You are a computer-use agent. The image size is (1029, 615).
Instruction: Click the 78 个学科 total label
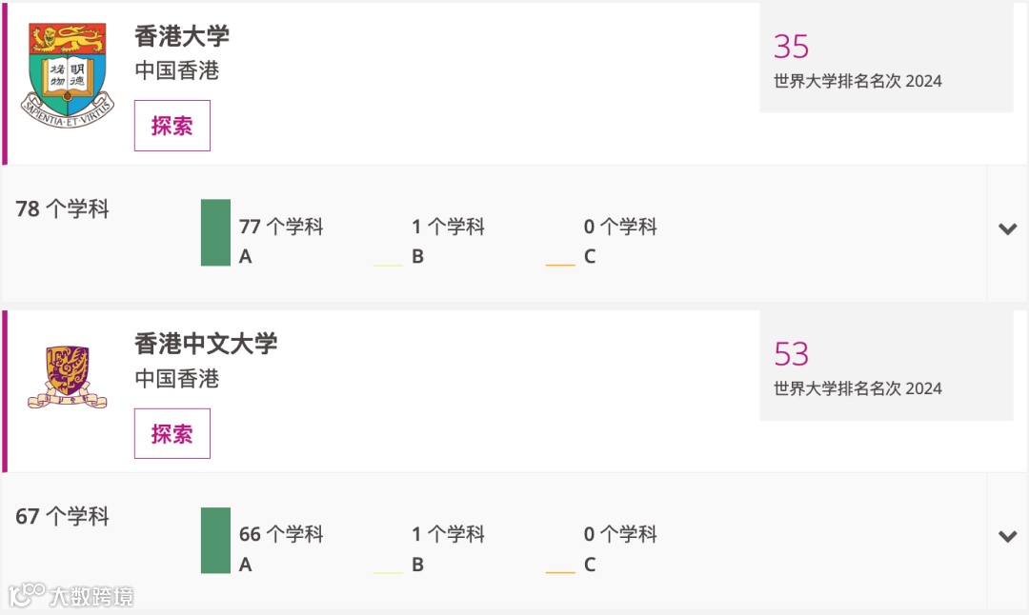62,208
